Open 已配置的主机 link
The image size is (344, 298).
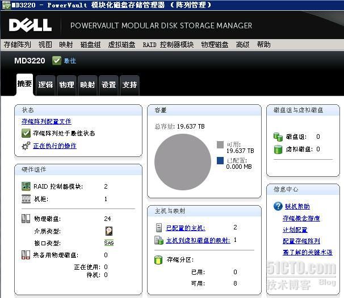[x=186, y=228]
